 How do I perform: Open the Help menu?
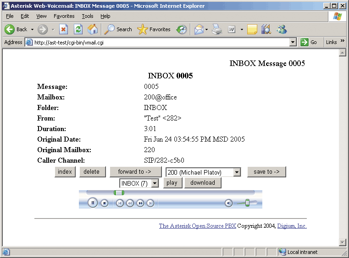(x=105, y=16)
